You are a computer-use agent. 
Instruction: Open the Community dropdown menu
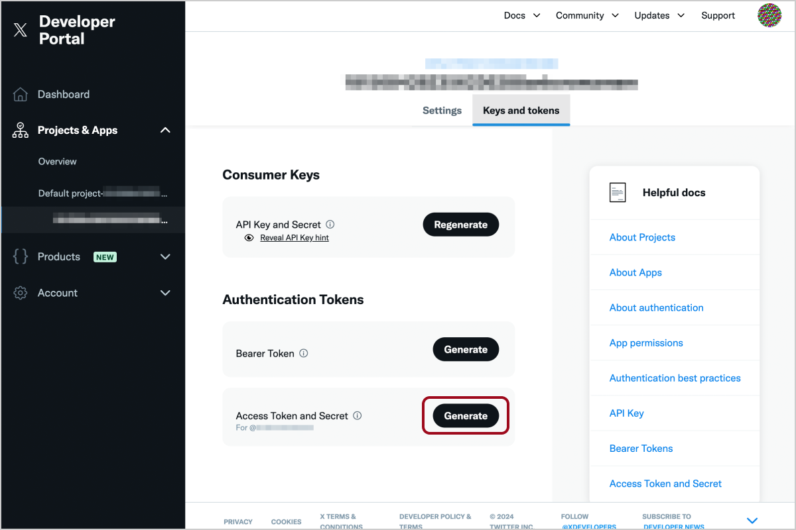tap(587, 15)
